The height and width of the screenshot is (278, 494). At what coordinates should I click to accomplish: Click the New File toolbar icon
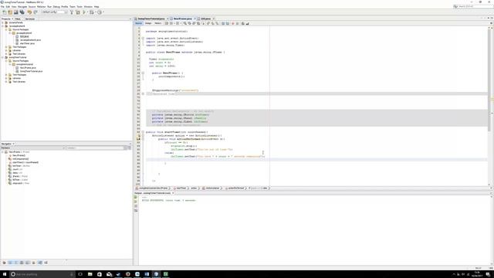click(x=5, y=12)
